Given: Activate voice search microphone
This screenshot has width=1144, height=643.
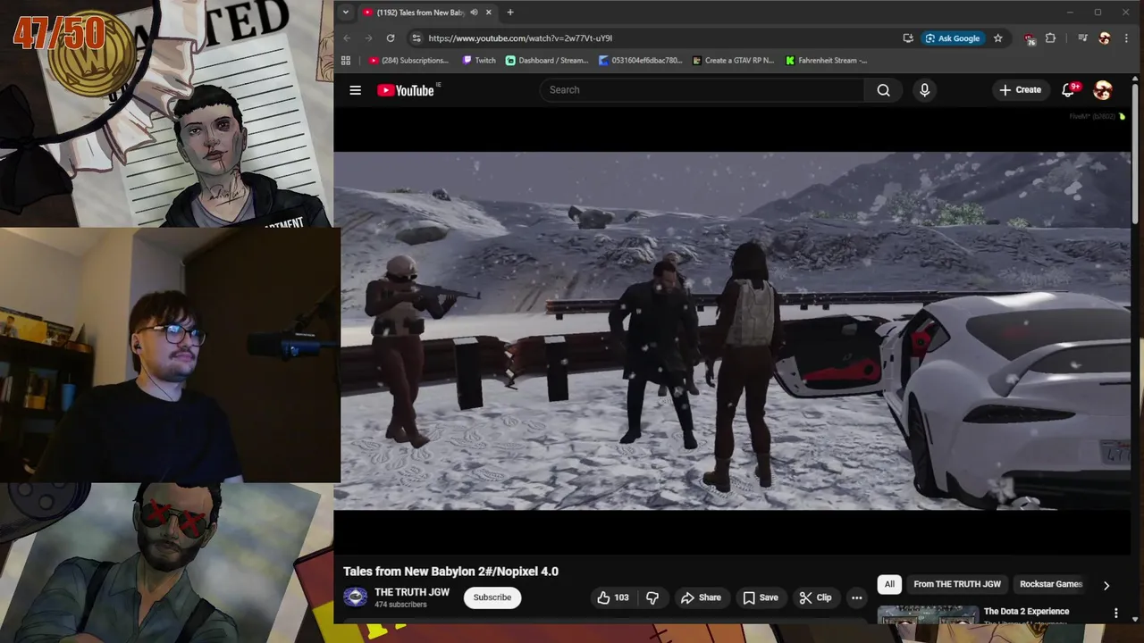Looking at the screenshot, I should tap(924, 90).
